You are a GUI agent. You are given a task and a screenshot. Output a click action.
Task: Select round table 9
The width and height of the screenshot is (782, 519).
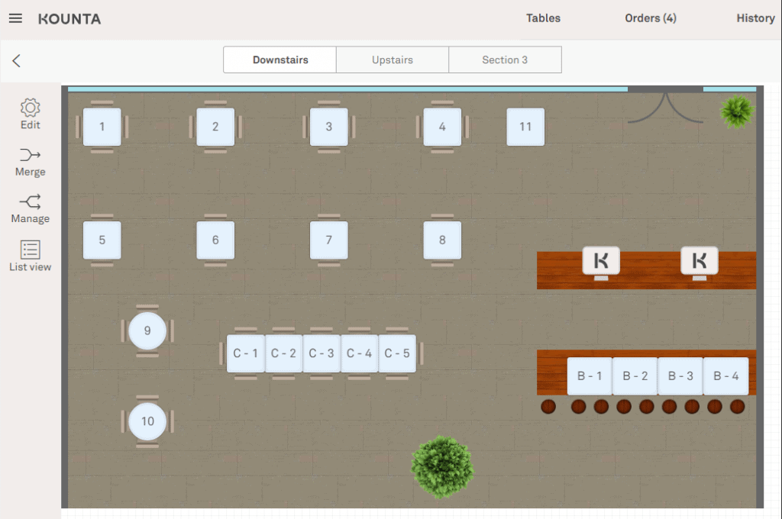(x=147, y=331)
